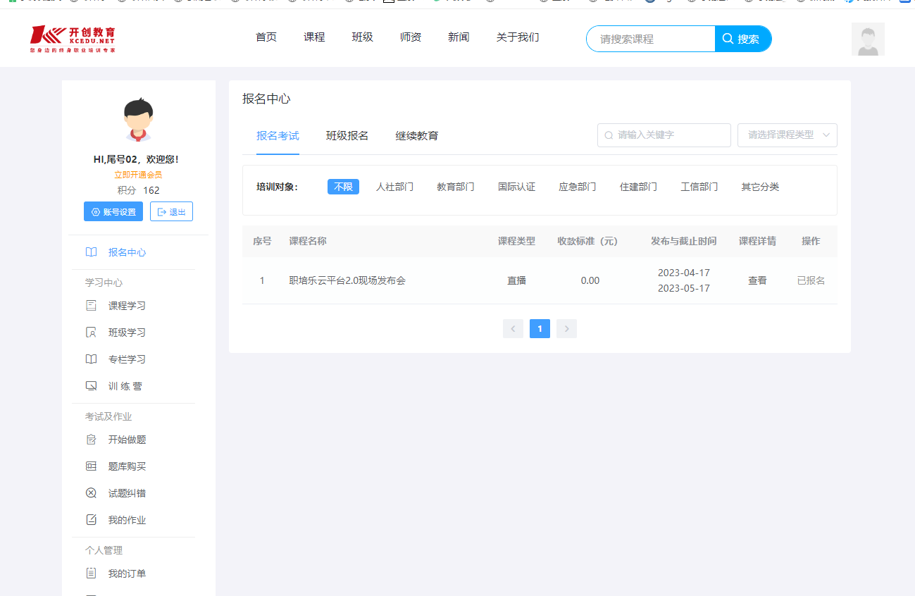Filter by 国际认证
Viewport: 915px width, 596px height.
[516, 187]
